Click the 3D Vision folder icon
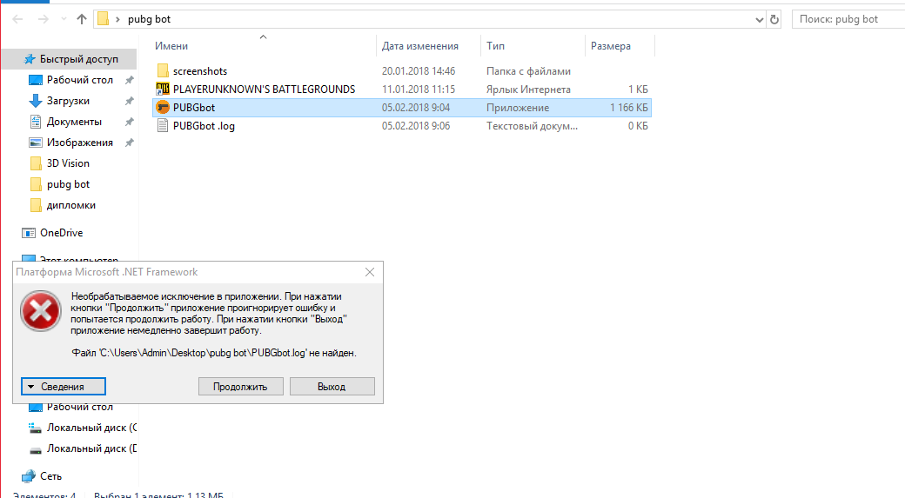 [36, 163]
